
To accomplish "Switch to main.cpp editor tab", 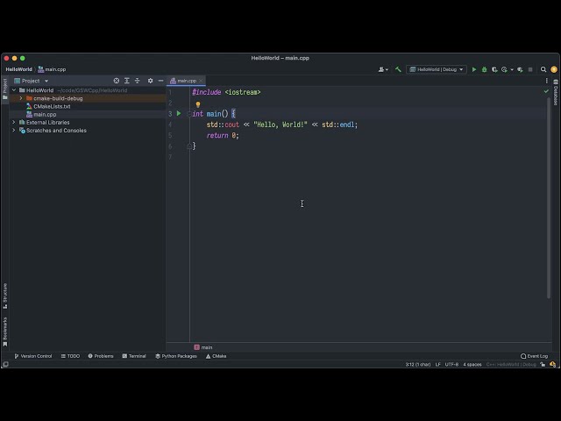I will (184, 81).
